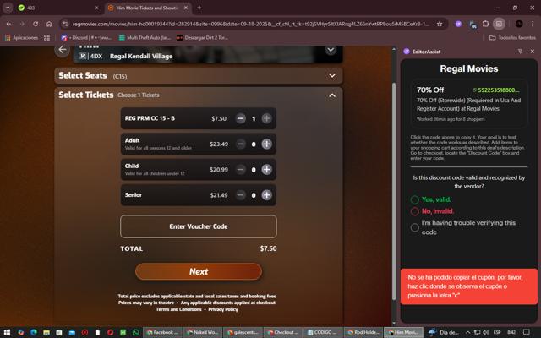Open the tab search dropdown arrow
Viewport: 541px width, 338px height.
8,8
